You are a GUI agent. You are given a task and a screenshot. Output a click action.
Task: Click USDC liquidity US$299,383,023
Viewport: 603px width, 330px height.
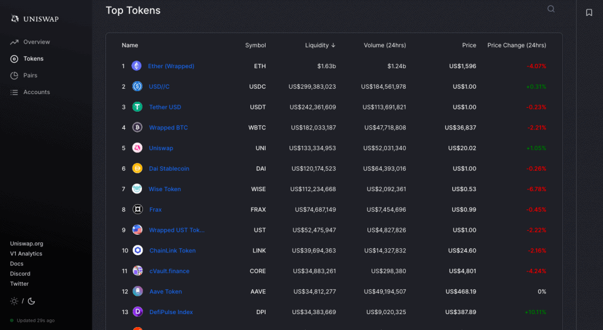coord(312,86)
